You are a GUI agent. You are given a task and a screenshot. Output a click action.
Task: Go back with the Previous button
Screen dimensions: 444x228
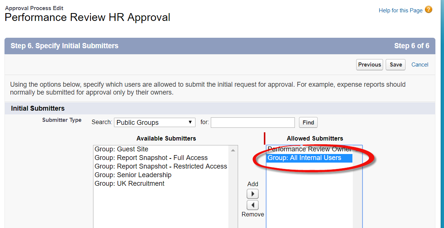[x=369, y=65]
